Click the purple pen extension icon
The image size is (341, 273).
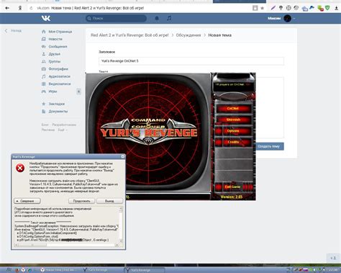coord(273,8)
